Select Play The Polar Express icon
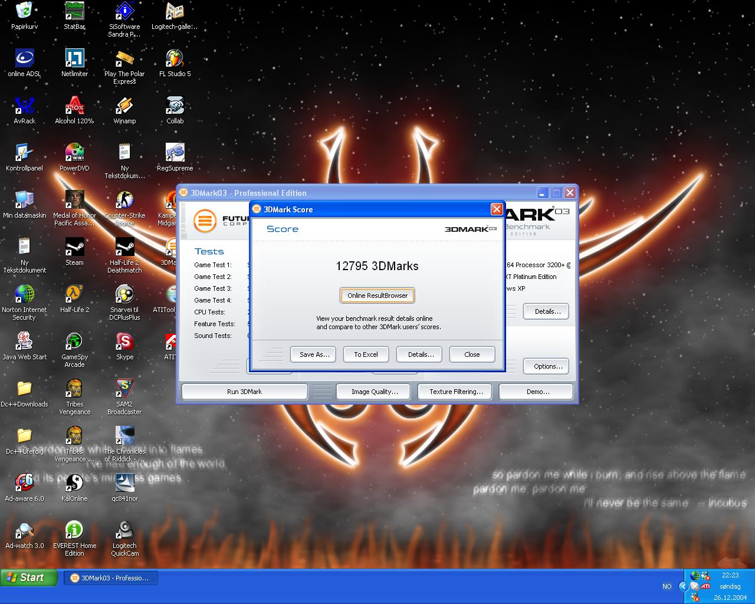 [124, 66]
